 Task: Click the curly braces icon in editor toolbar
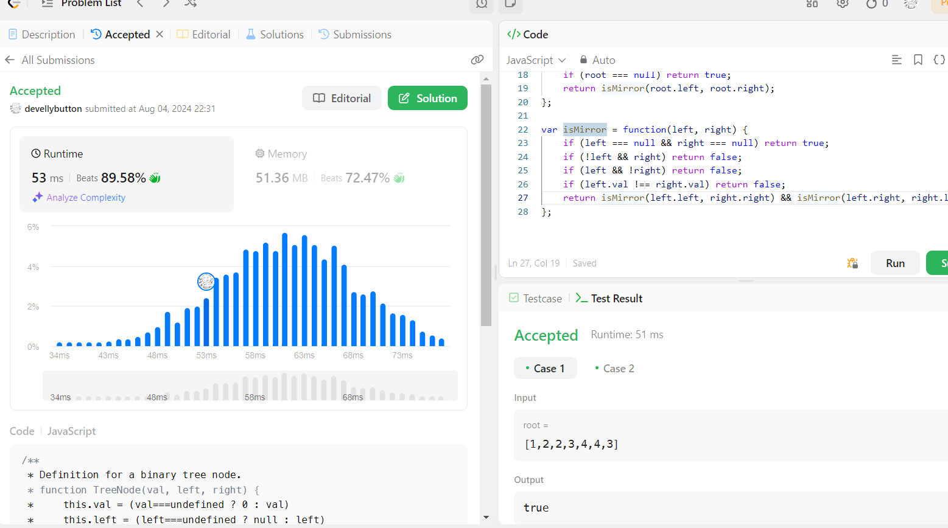(939, 60)
